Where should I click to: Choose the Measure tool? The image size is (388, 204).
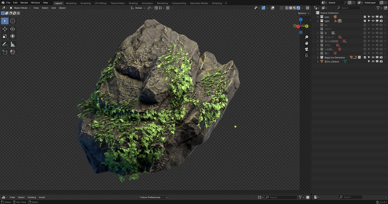click(13, 44)
